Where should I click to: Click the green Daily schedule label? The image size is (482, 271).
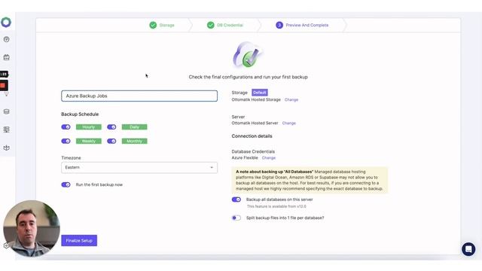pyautogui.click(x=134, y=127)
